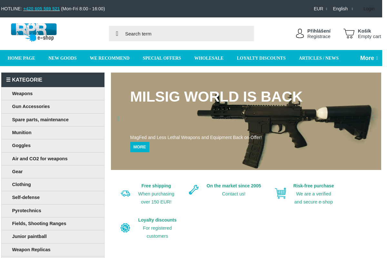The image size is (387, 258).
Task: Click On the market since 2005 text
Action: tap(234, 186)
